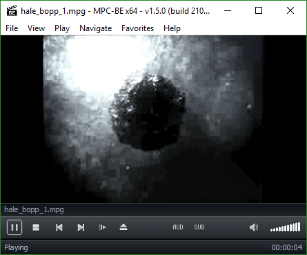Image resolution: width=307 pixels, height=255 pixels.
Task: Open the Favorites menu
Action: 137,28
